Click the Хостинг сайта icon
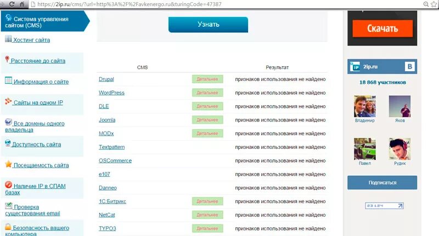 pos(8,39)
